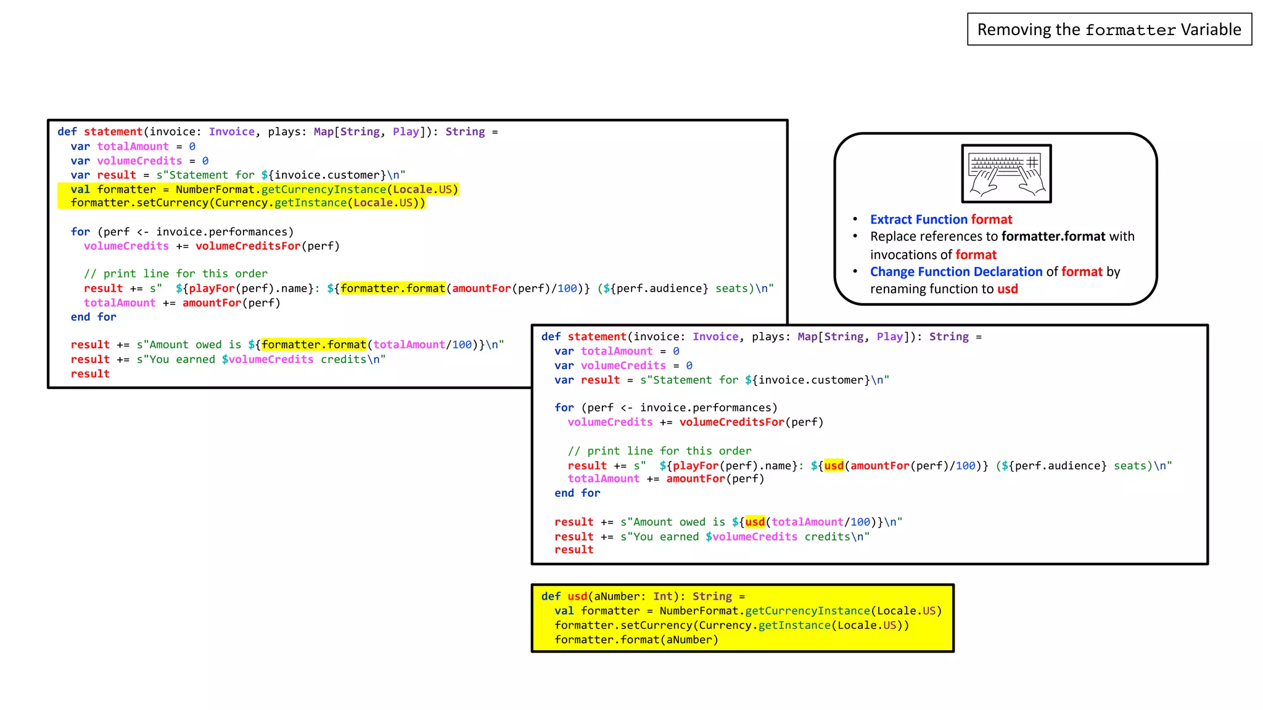
Task: Click 'volumeCreditsFor(perf)' in the first code box
Action: coord(267,246)
